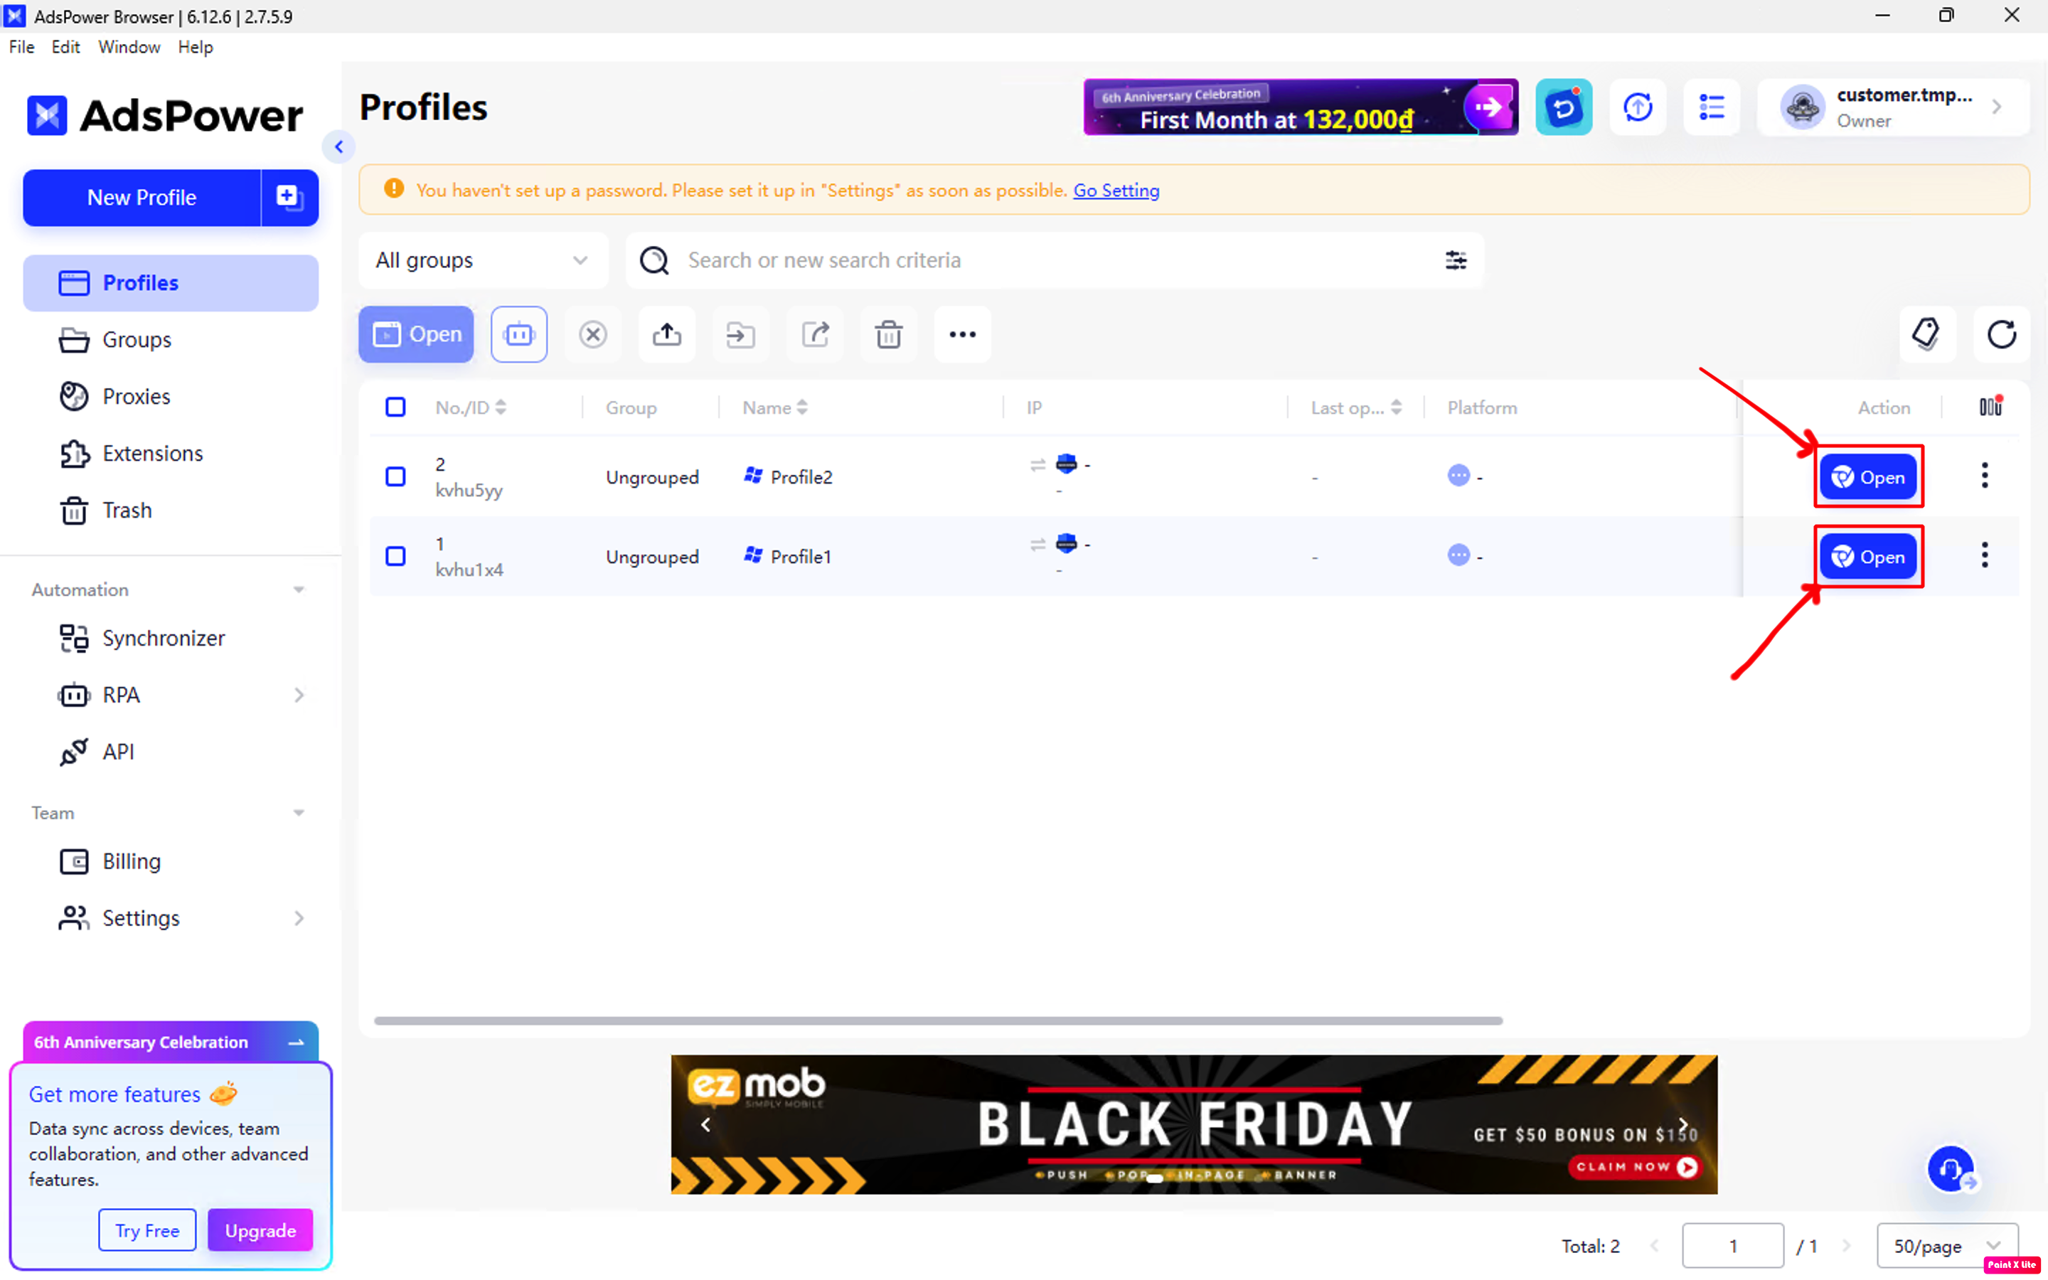Open the three-dot menu for Profile2
This screenshot has width=2048, height=1280.
coord(1985,476)
